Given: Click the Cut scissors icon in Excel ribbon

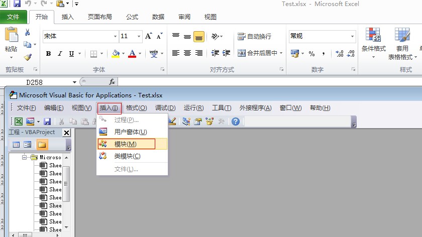Looking at the screenshot, I should click(27, 33).
